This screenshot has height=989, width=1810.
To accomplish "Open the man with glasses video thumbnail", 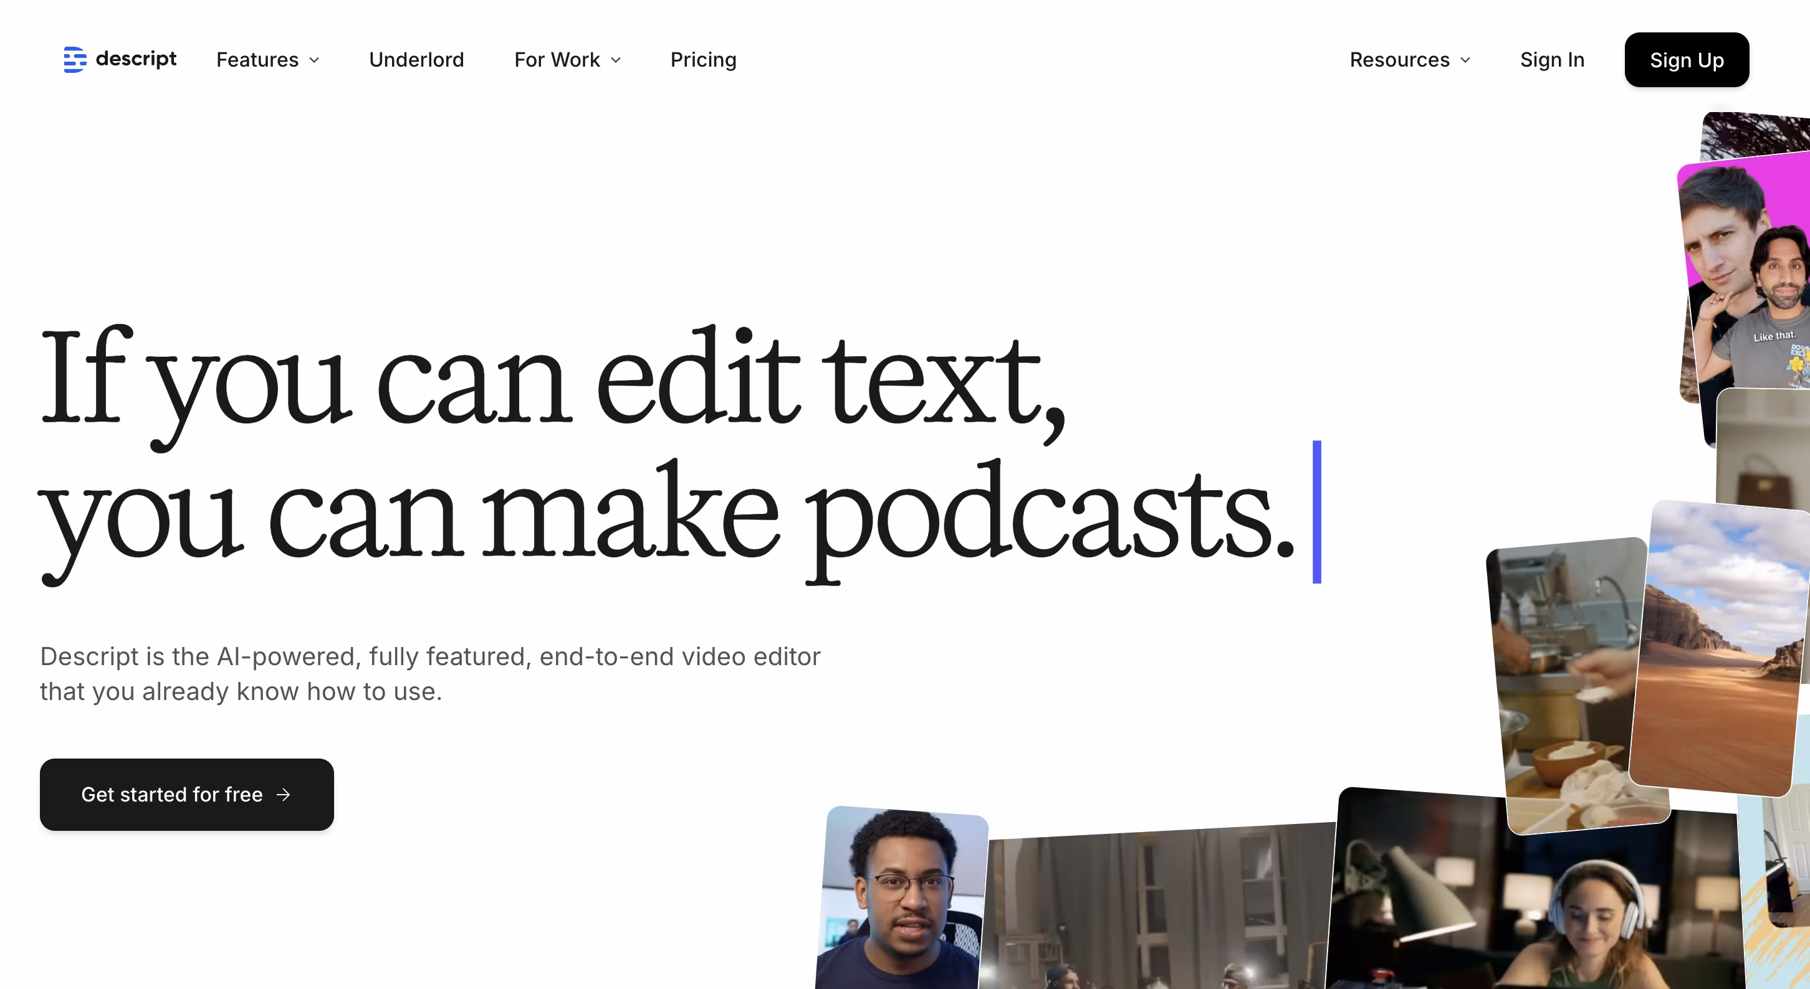I will click(x=902, y=899).
